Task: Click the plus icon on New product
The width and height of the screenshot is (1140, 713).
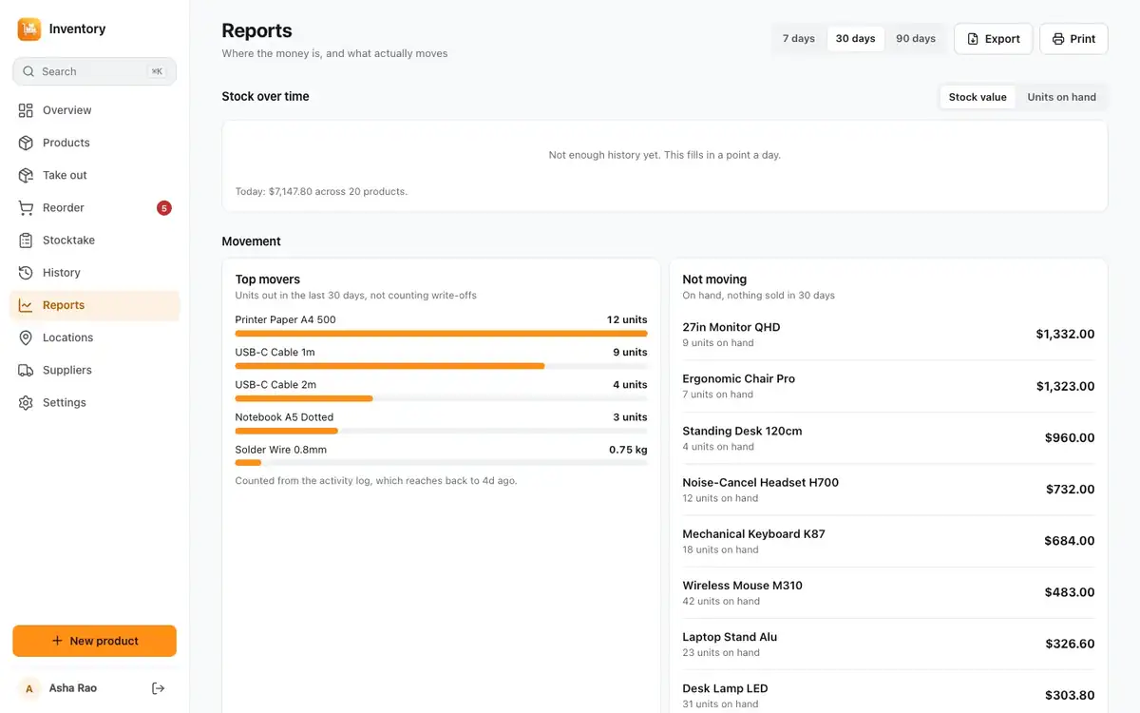Action: (x=57, y=641)
